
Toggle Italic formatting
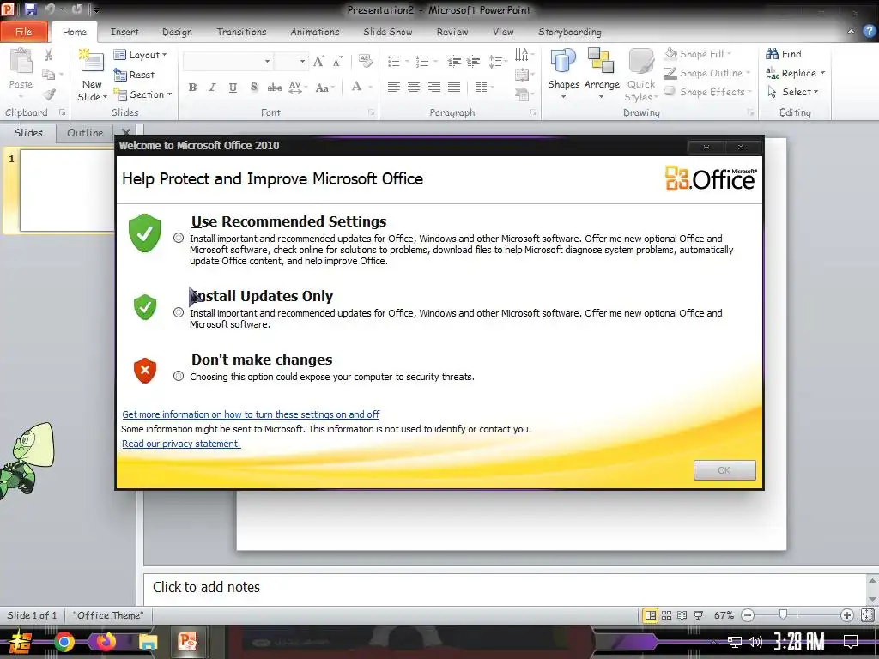click(x=212, y=88)
